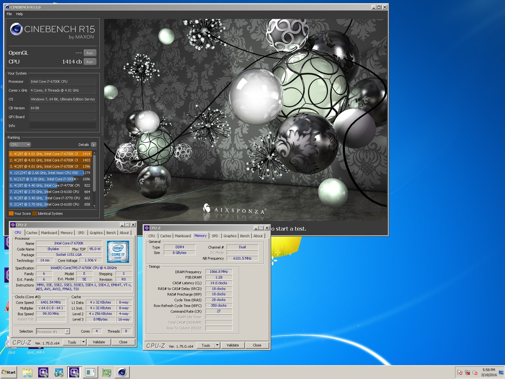Viewport: 505px width, 379px height.
Task: Select Xeon X56 ranking row scoring 1279
Action: (x=50, y=173)
